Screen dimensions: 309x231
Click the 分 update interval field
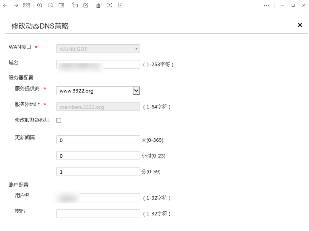pyautogui.click(x=98, y=172)
